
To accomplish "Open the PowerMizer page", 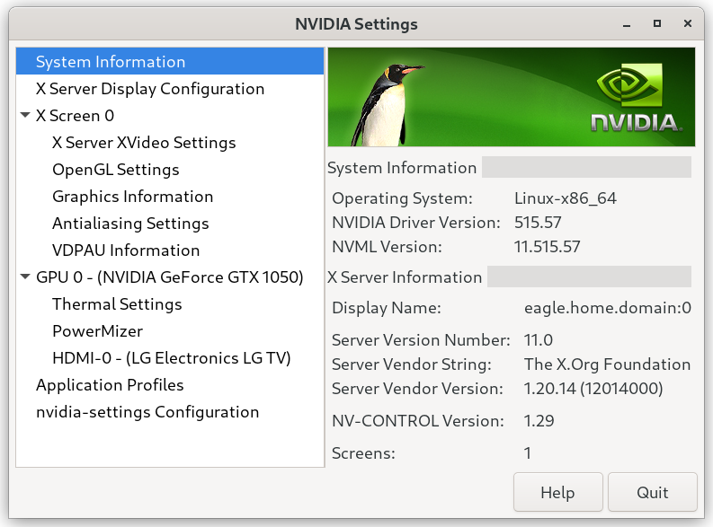I will point(170,331).
